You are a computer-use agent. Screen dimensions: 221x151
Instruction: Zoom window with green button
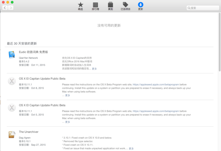coord(12,2)
